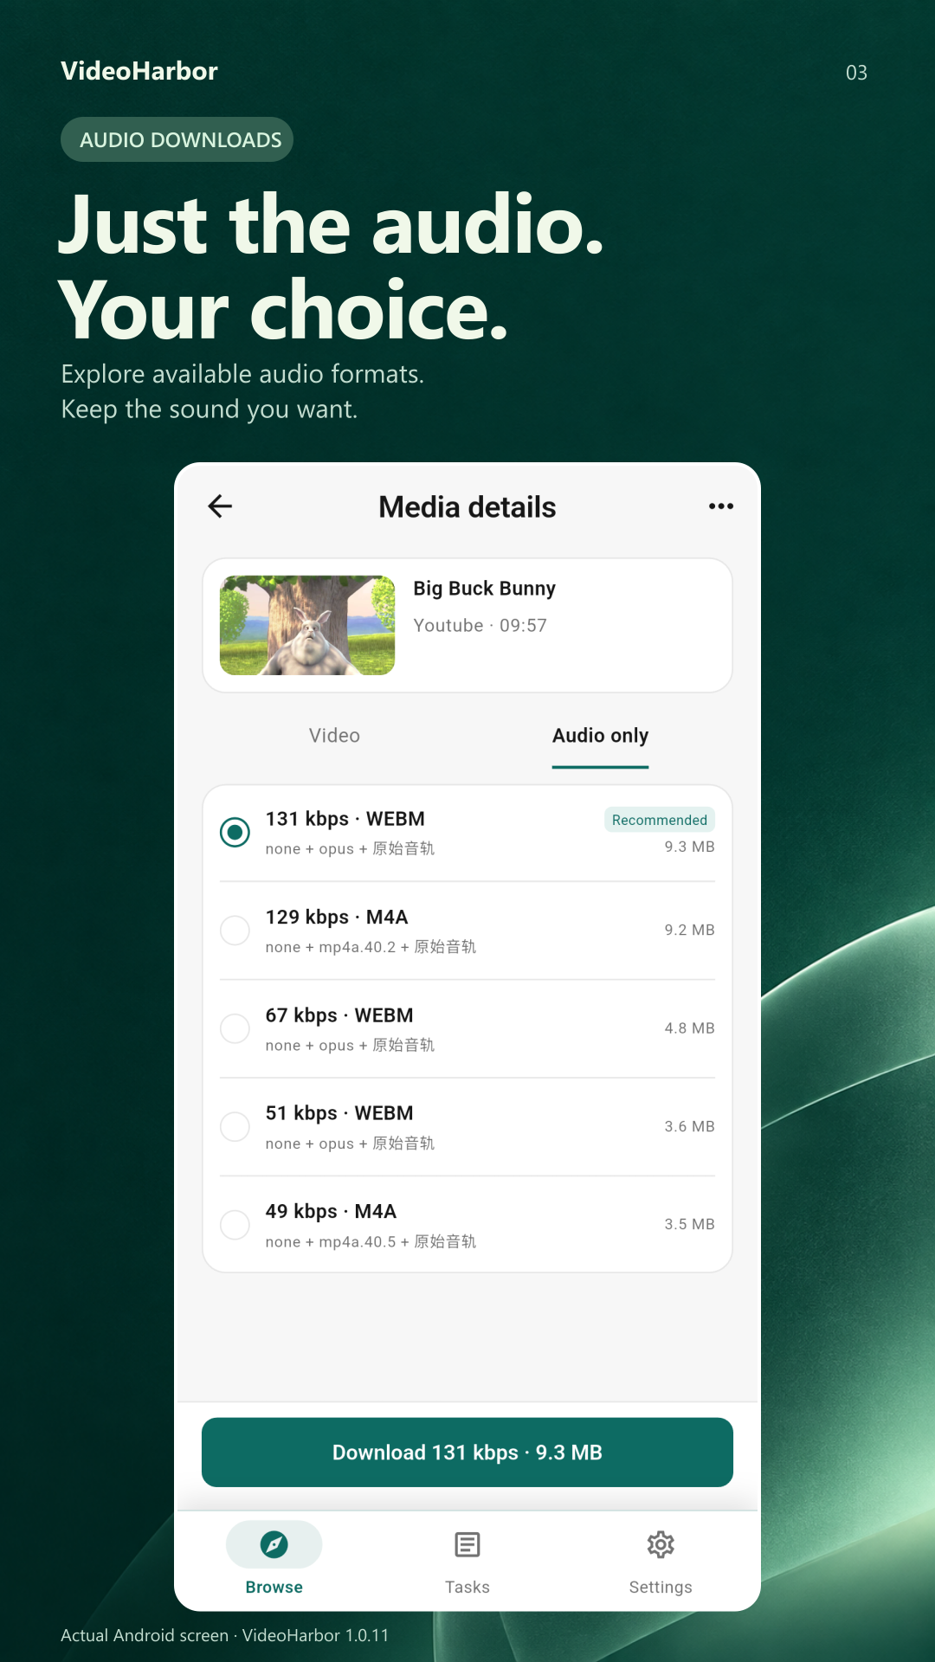The image size is (935, 1662).
Task: Click the 9.3 MB size in the list
Action: [x=690, y=847]
